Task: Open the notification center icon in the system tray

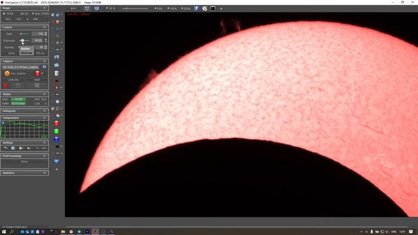Action: click(411, 232)
